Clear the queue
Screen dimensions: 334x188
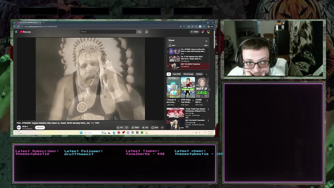point(206,45)
